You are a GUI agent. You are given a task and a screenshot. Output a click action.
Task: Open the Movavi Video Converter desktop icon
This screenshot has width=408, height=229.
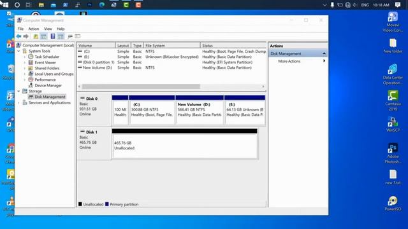coord(393,22)
